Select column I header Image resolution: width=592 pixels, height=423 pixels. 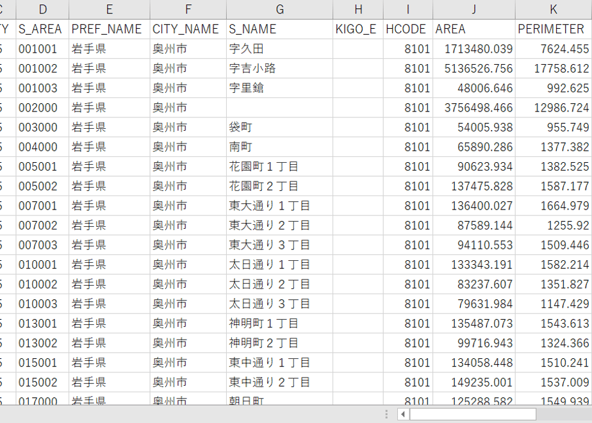coord(408,10)
